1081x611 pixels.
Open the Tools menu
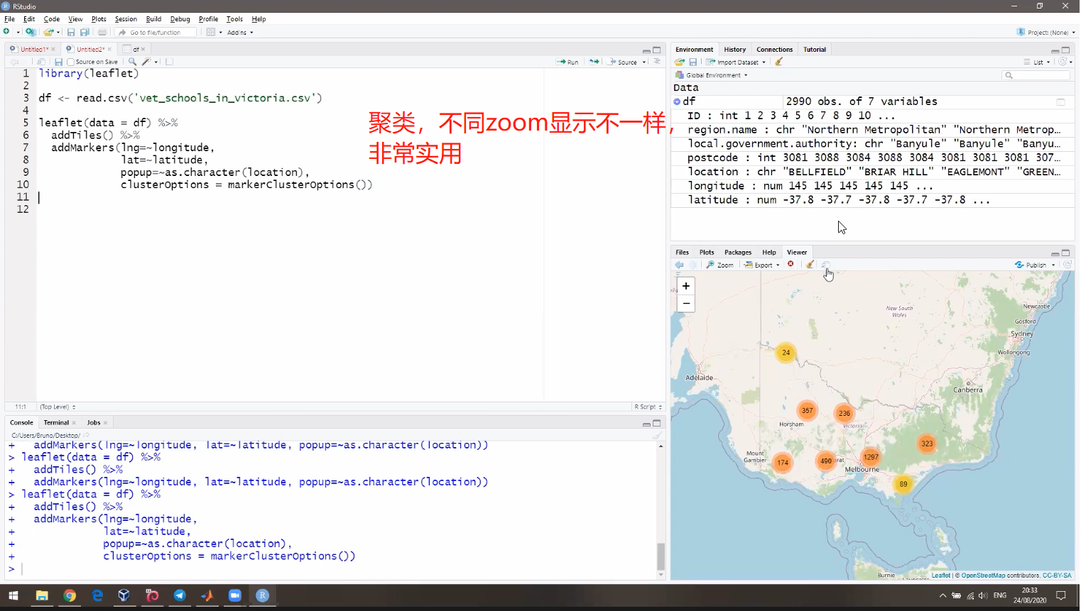point(234,19)
